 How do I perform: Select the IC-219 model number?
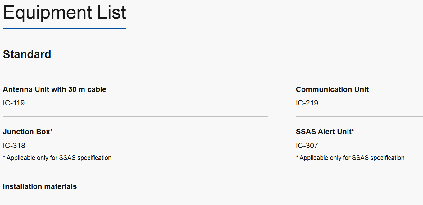click(307, 103)
